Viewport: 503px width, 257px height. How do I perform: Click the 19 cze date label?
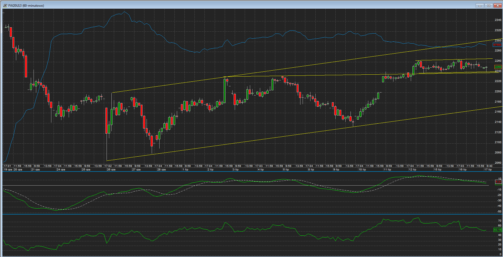pyautogui.click(x=8, y=170)
